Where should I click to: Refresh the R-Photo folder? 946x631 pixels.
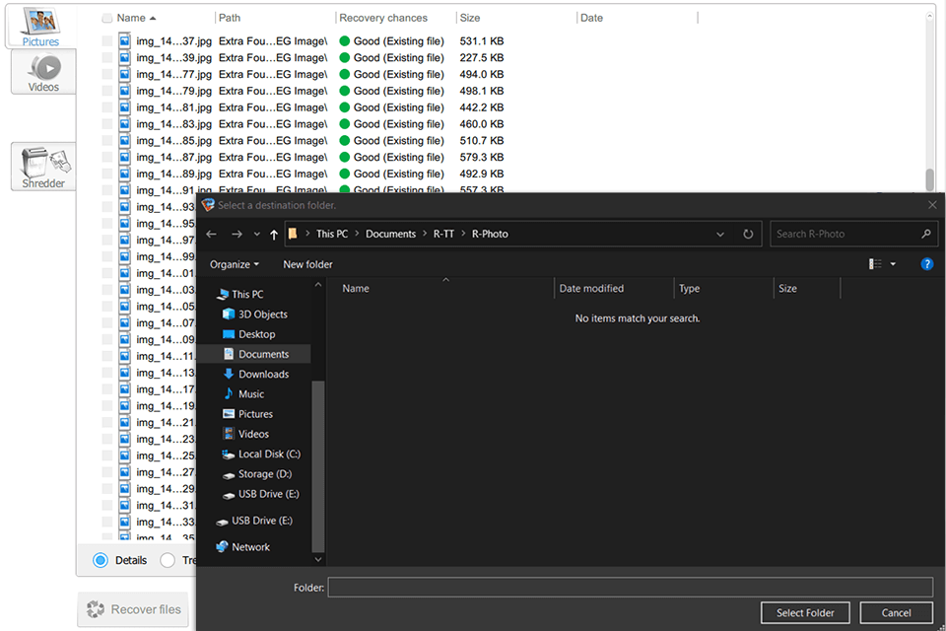[748, 235]
